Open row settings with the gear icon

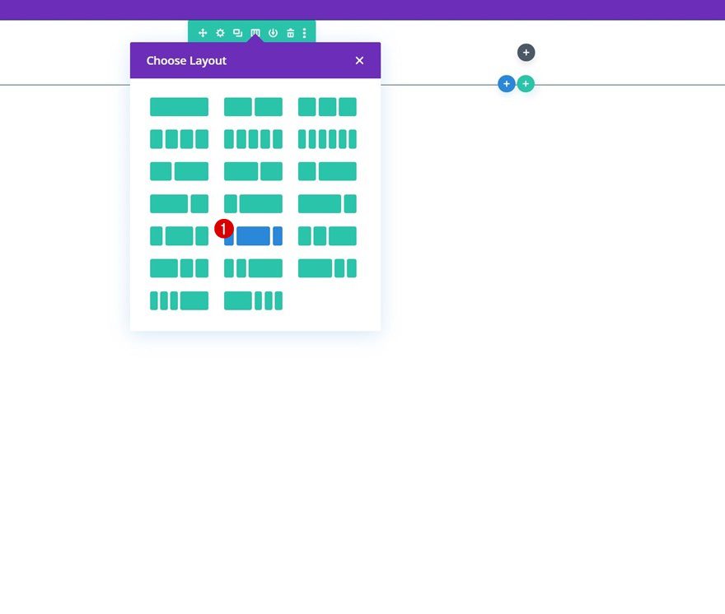tap(219, 32)
